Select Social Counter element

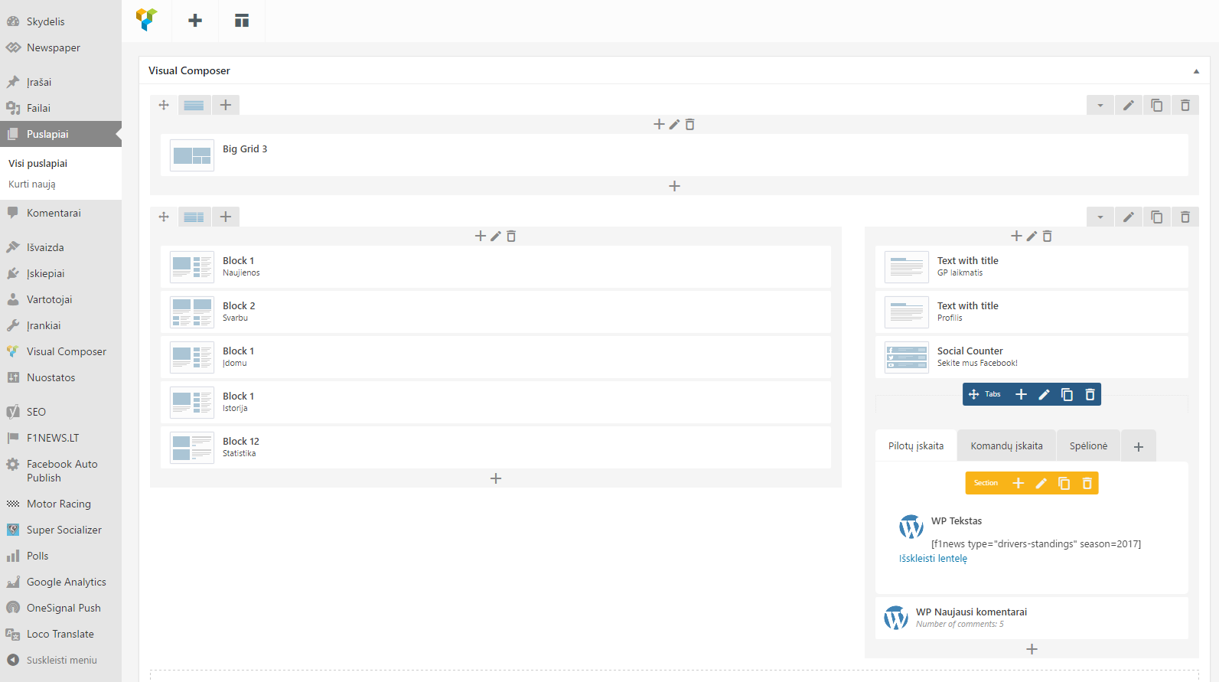coord(1032,357)
